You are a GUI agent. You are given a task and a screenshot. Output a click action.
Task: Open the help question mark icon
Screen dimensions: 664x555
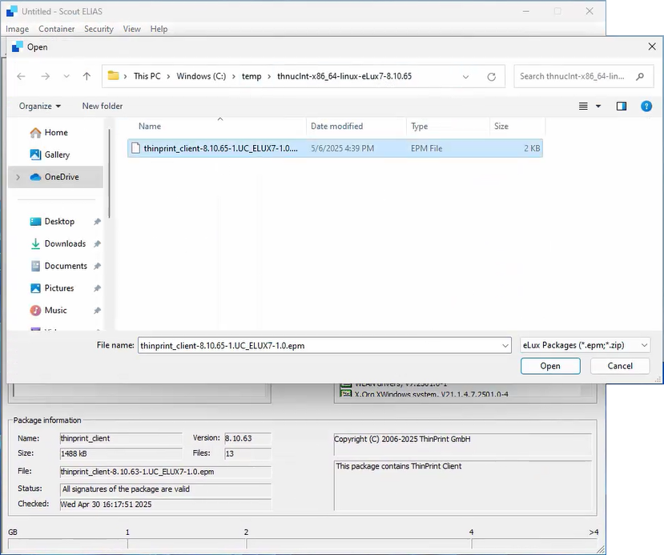[646, 106]
